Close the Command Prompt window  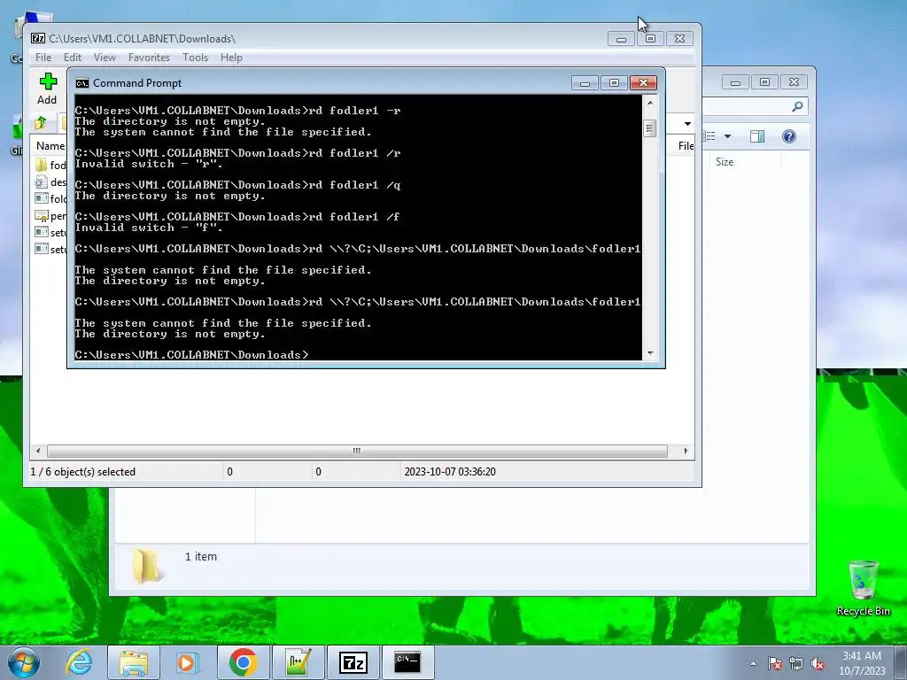point(643,83)
